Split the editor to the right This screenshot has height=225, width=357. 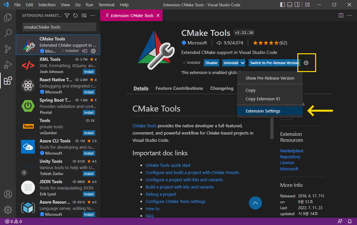point(341,15)
